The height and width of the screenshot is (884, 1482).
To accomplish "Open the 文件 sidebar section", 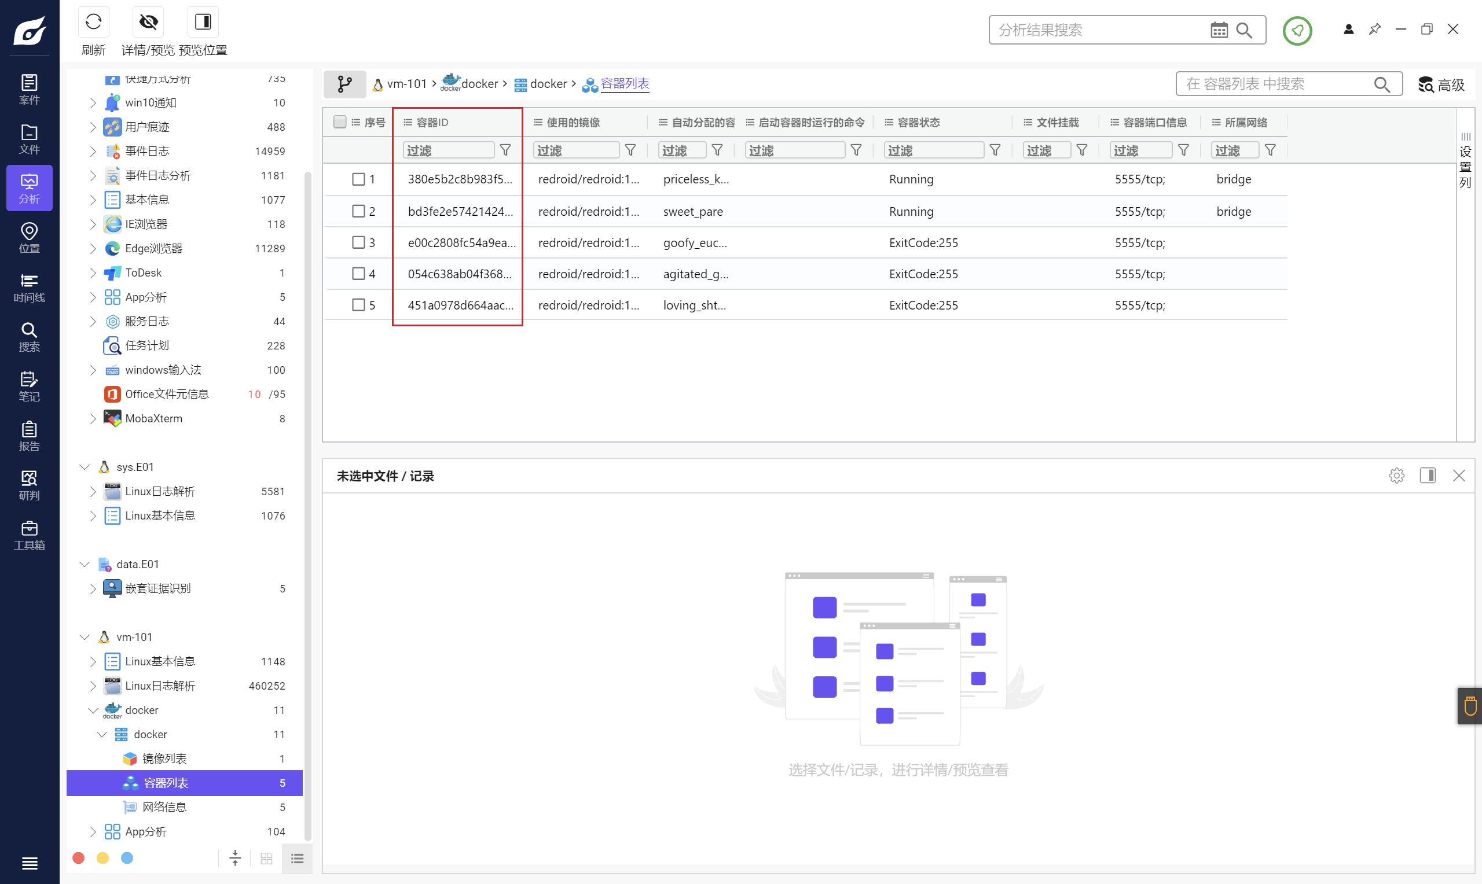I will coord(29,139).
